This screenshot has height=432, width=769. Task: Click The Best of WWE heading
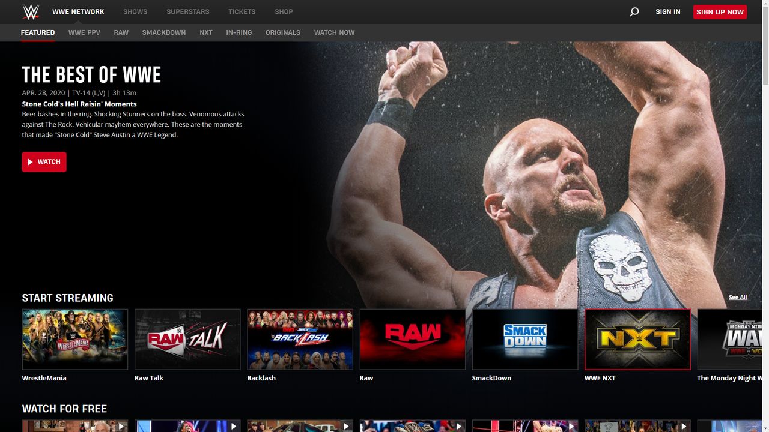[91, 75]
